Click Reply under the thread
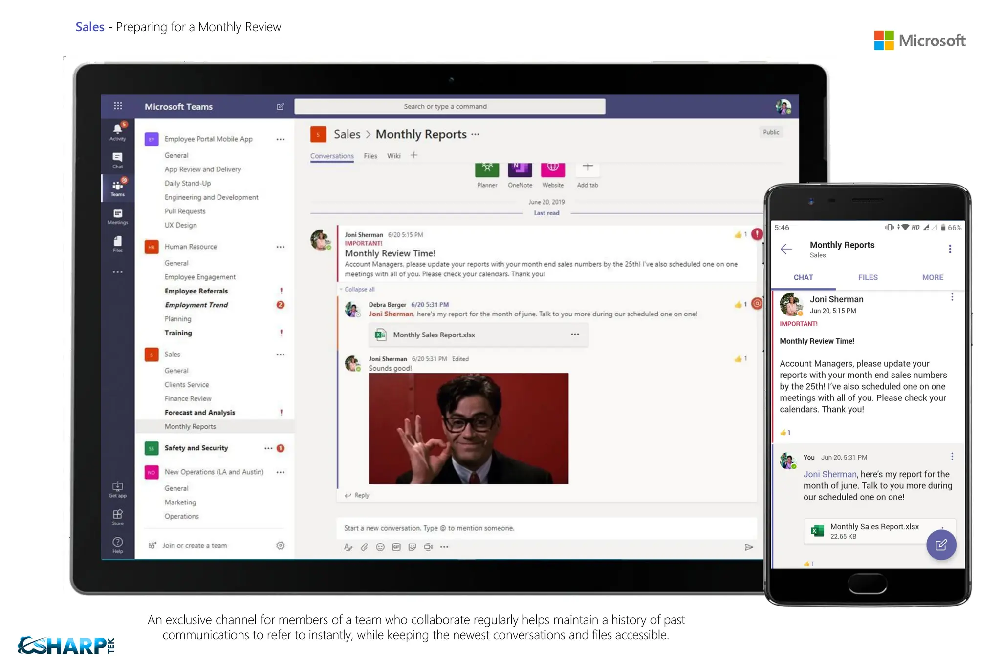This screenshot has height=669, width=1001. 357,495
